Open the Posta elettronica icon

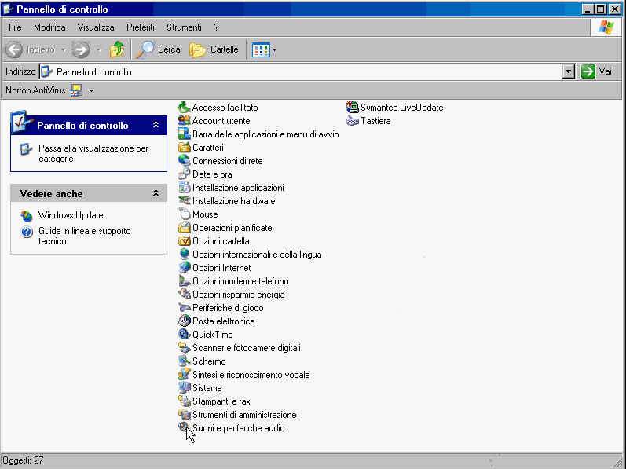point(184,321)
